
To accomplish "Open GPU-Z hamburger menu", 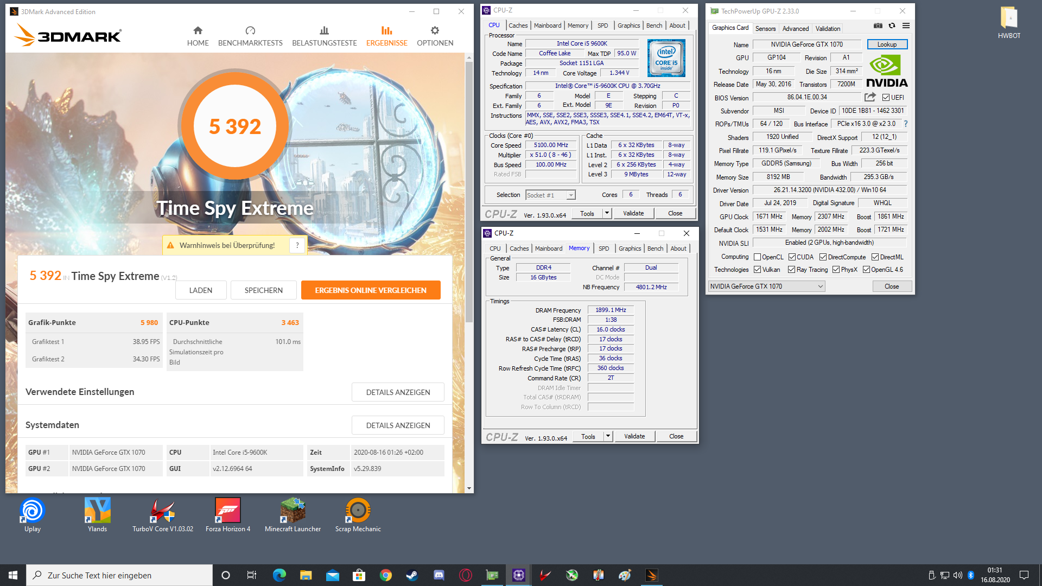I will pyautogui.click(x=906, y=26).
